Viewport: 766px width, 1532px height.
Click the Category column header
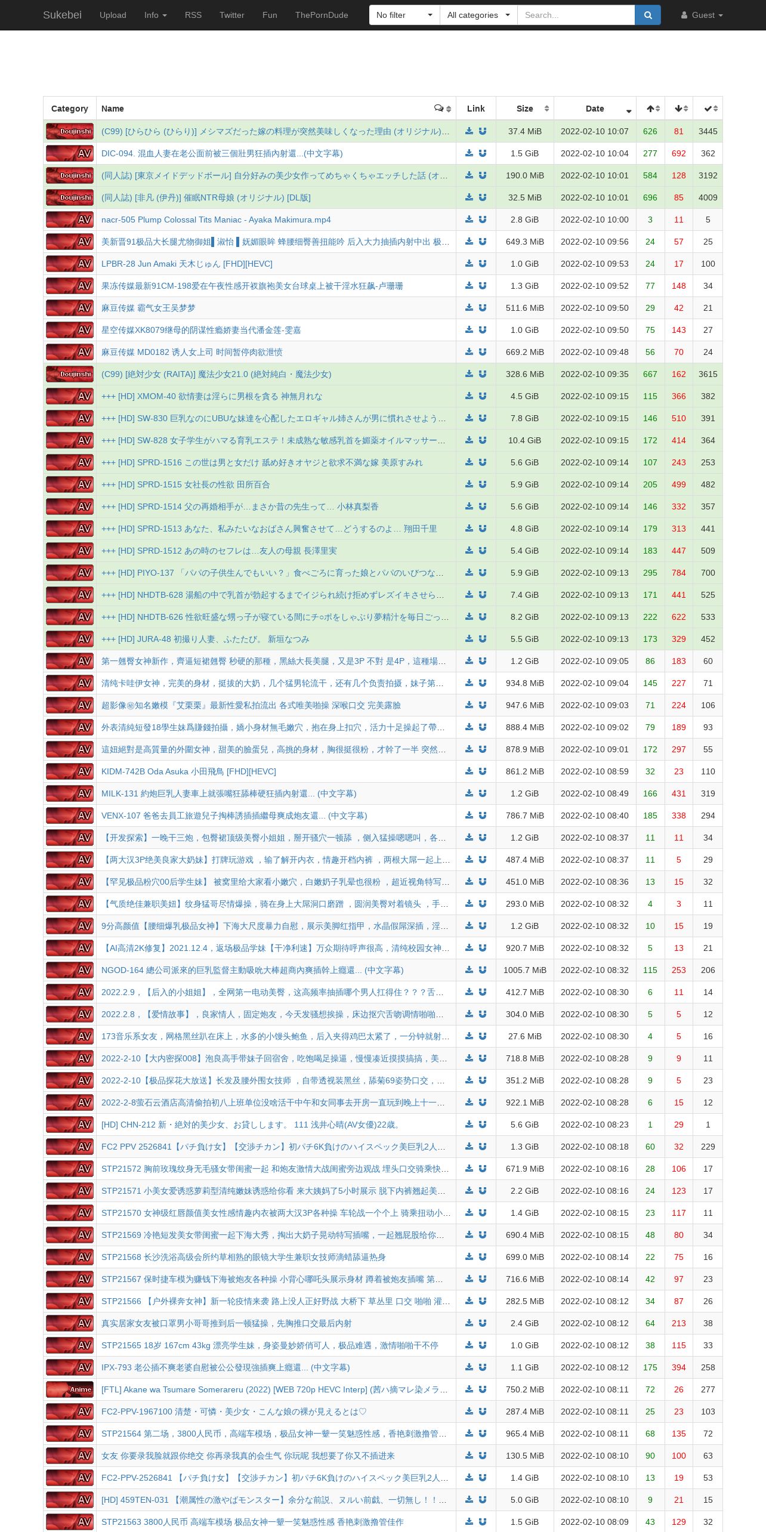70,109
